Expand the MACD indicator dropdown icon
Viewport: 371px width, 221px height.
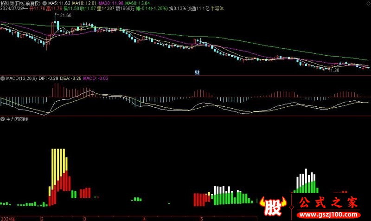3,78
